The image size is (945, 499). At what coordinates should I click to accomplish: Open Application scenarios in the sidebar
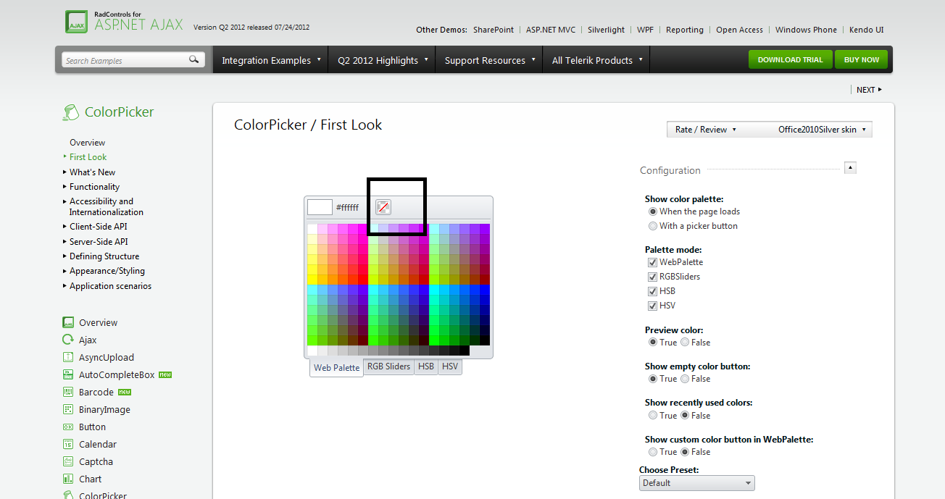click(110, 286)
